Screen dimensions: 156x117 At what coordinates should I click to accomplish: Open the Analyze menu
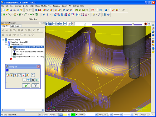(18, 6)
